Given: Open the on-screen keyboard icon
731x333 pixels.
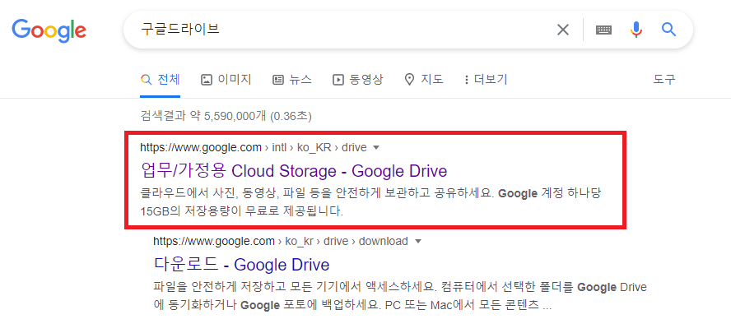Looking at the screenshot, I should pyautogui.click(x=603, y=30).
